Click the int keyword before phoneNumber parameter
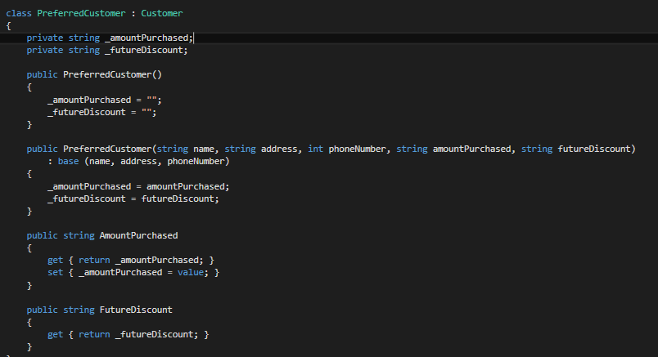This screenshot has width=658, height=357. pos(315,149)
